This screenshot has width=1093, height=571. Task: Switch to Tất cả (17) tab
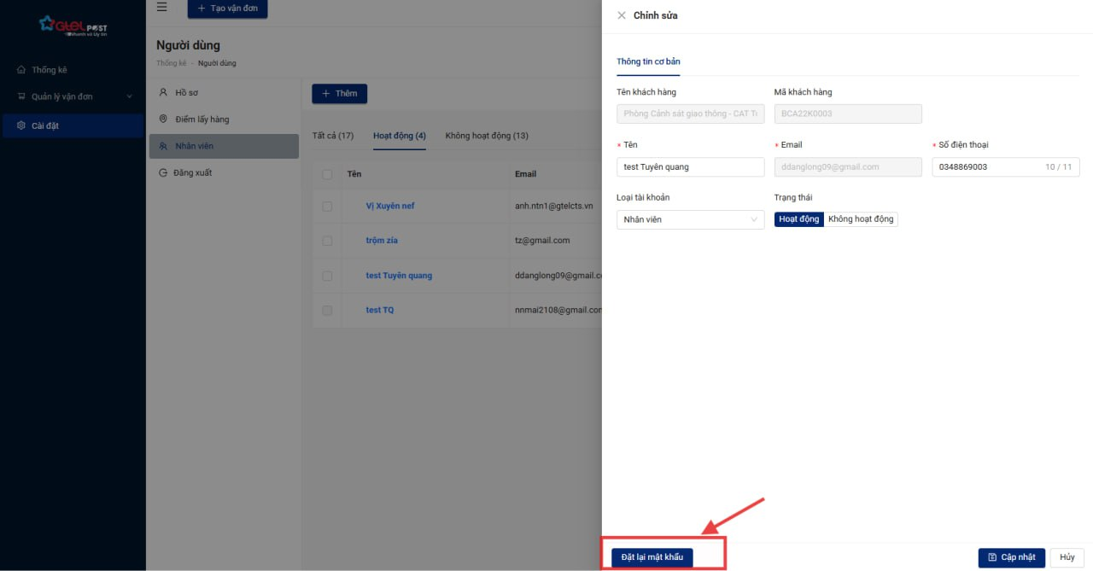pos(333,136)
